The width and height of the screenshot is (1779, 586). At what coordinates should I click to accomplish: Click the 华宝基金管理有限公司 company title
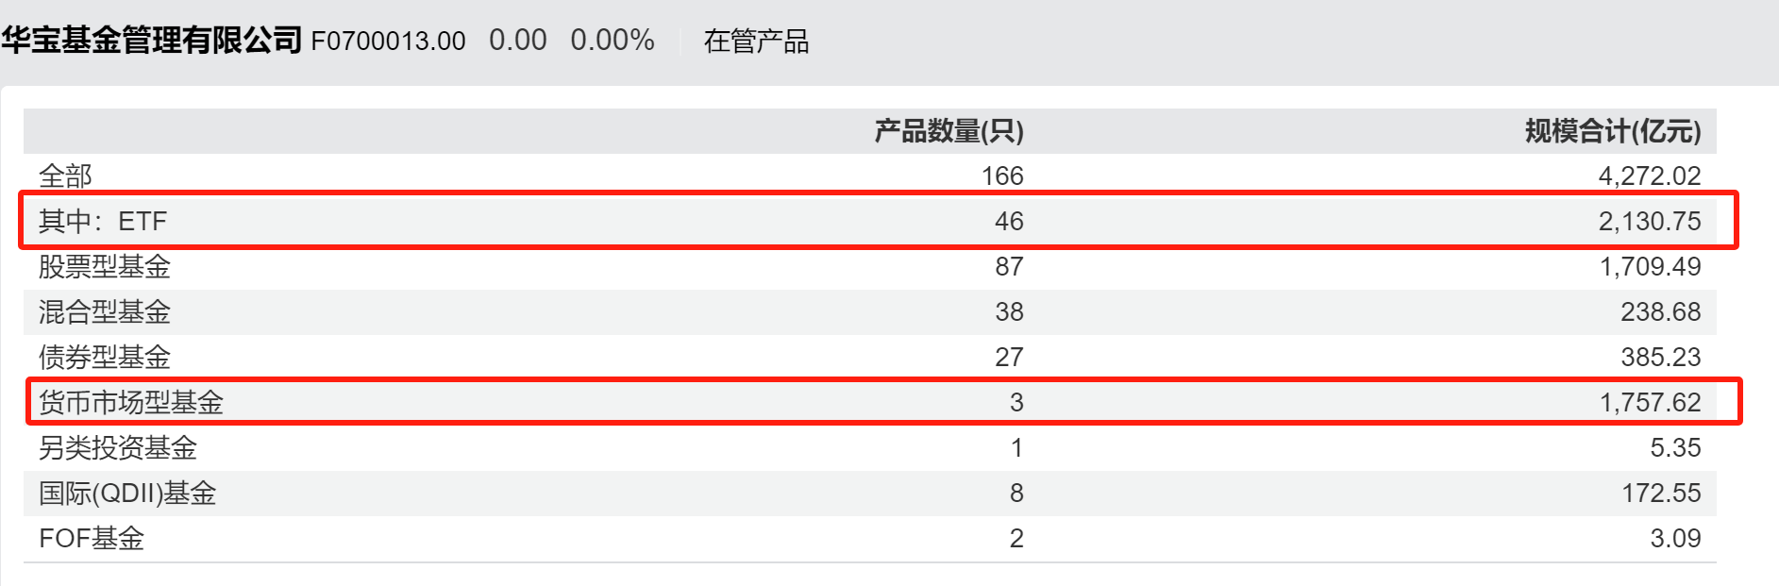[x=151, y=41]
